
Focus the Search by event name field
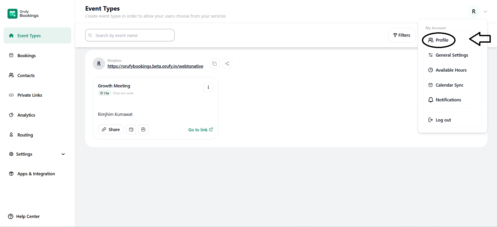tap(132, 35)
